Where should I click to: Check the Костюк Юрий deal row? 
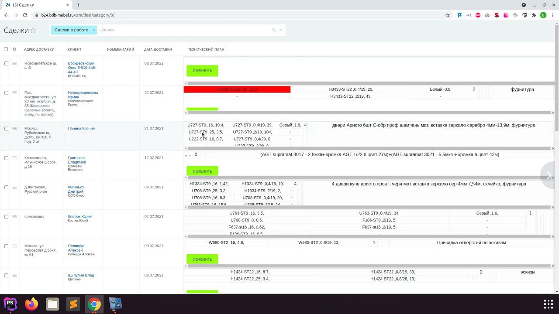pos(6,217)
